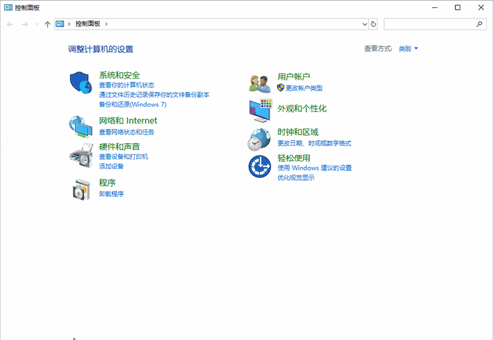The height and width of the screenshot is (340, 493).
Task: Open 查看你的计算机状态 link
Action: click(127, 85)
